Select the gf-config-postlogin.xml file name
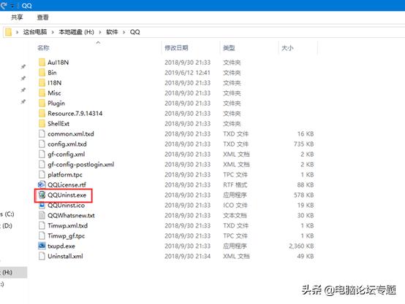This screenshot has height=304, width=405. coord(81,164)
